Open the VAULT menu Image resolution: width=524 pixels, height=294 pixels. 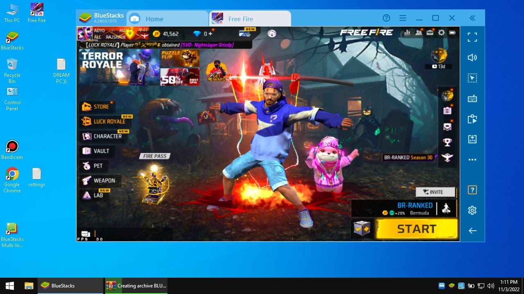click(97, 151)
